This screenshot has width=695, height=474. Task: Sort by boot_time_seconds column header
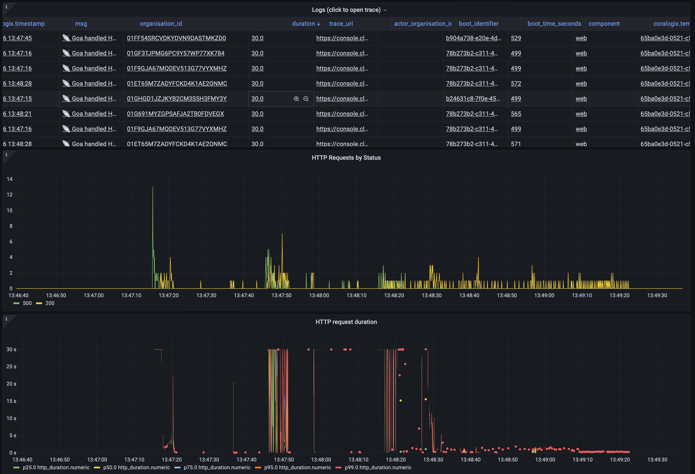tap(554, 24)
